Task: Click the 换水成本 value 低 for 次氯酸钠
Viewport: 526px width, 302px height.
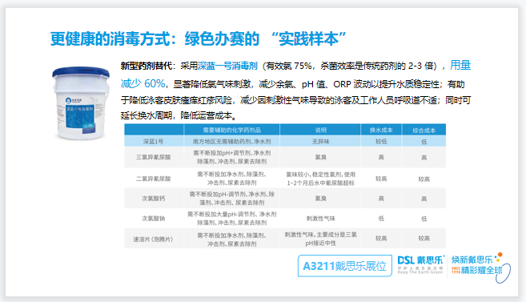Action: pos(381,218)
